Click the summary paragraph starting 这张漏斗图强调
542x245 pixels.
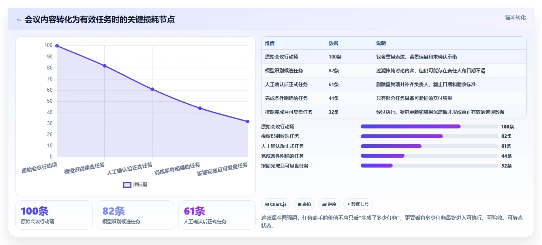pos(392,222)
